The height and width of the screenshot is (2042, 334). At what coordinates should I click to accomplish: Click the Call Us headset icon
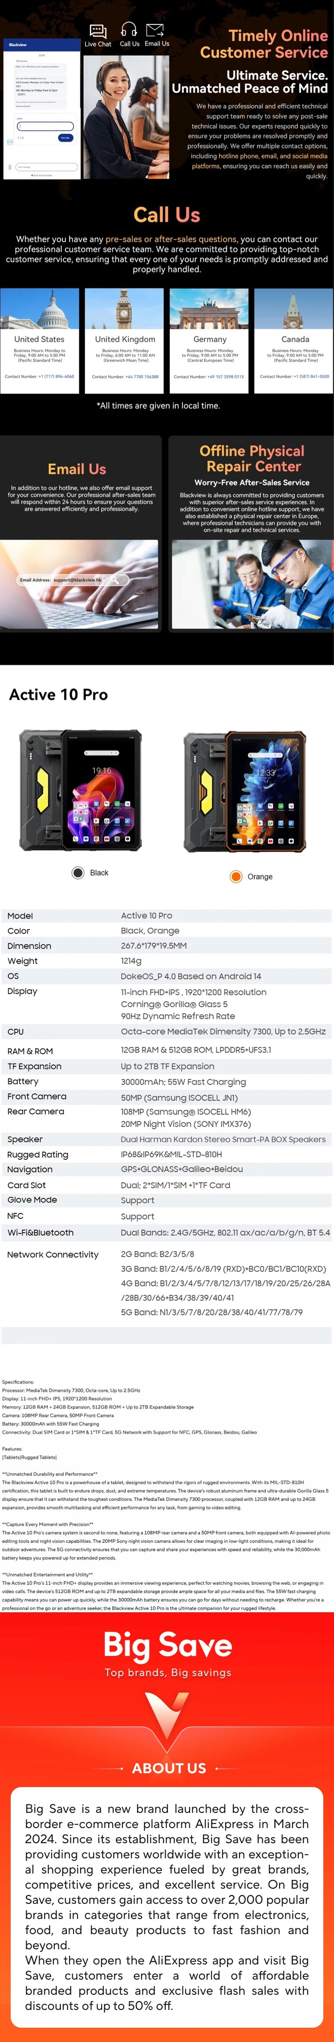click(x=129, y=30)
